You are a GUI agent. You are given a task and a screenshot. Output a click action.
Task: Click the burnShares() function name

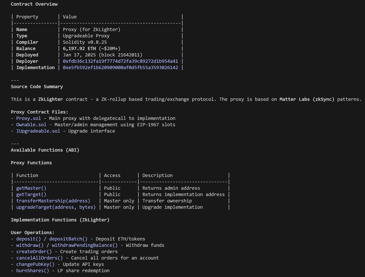tap(33, 271)
